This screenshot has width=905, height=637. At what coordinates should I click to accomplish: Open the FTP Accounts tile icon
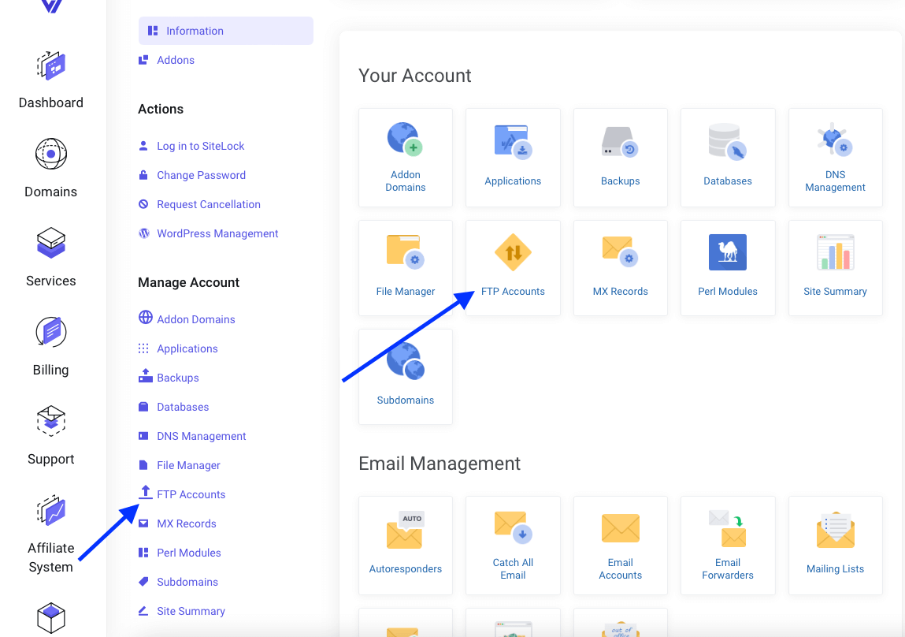pyautogui.click(x=513, y=253)
